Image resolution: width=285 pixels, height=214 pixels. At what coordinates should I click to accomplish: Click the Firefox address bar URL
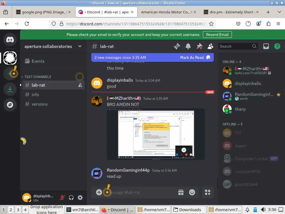click(136, 24)
